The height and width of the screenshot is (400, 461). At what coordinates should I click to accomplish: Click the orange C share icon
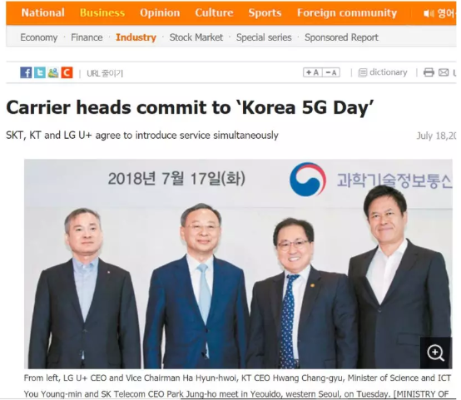coord(67,72)
